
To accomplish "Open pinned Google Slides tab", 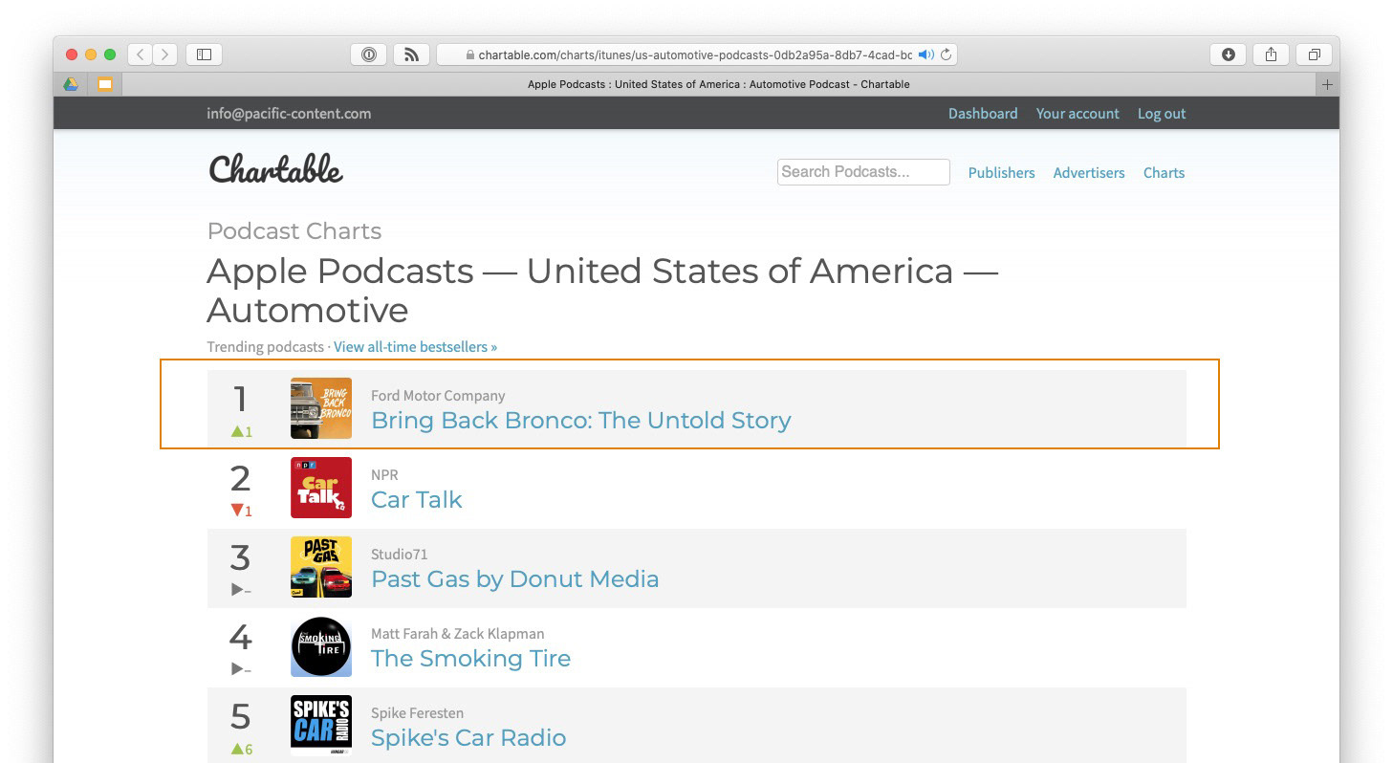I will coord(105,84).
